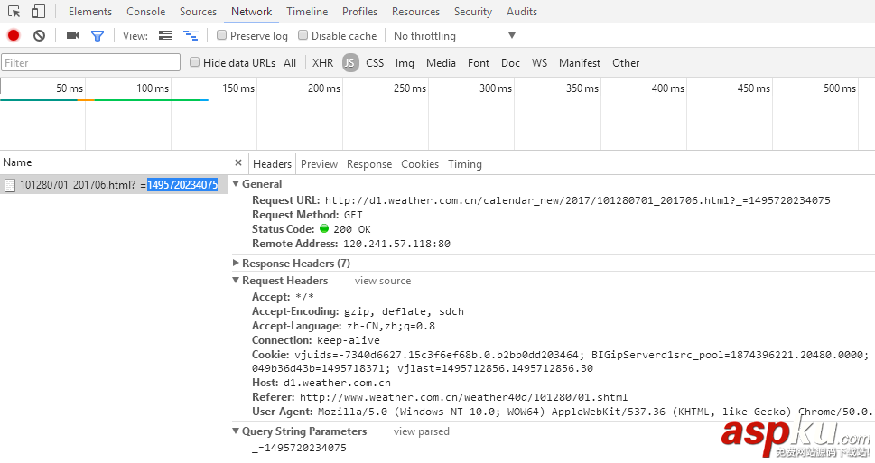Viewport: 875px width, 463px height.
Task: Collapse the General section
Action: 236,183
